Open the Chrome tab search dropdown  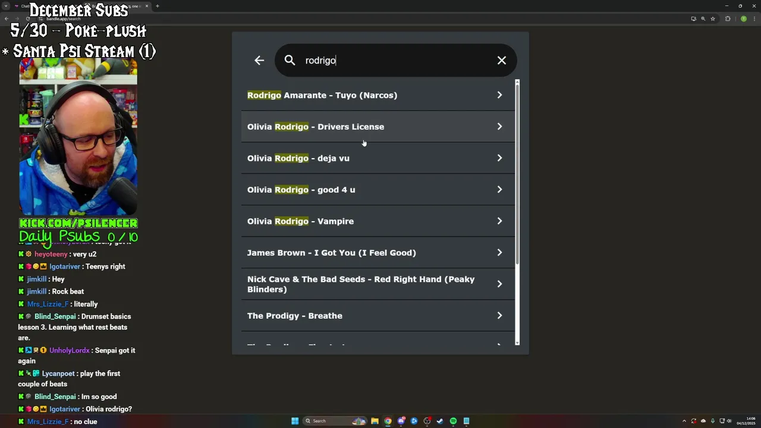6,6
